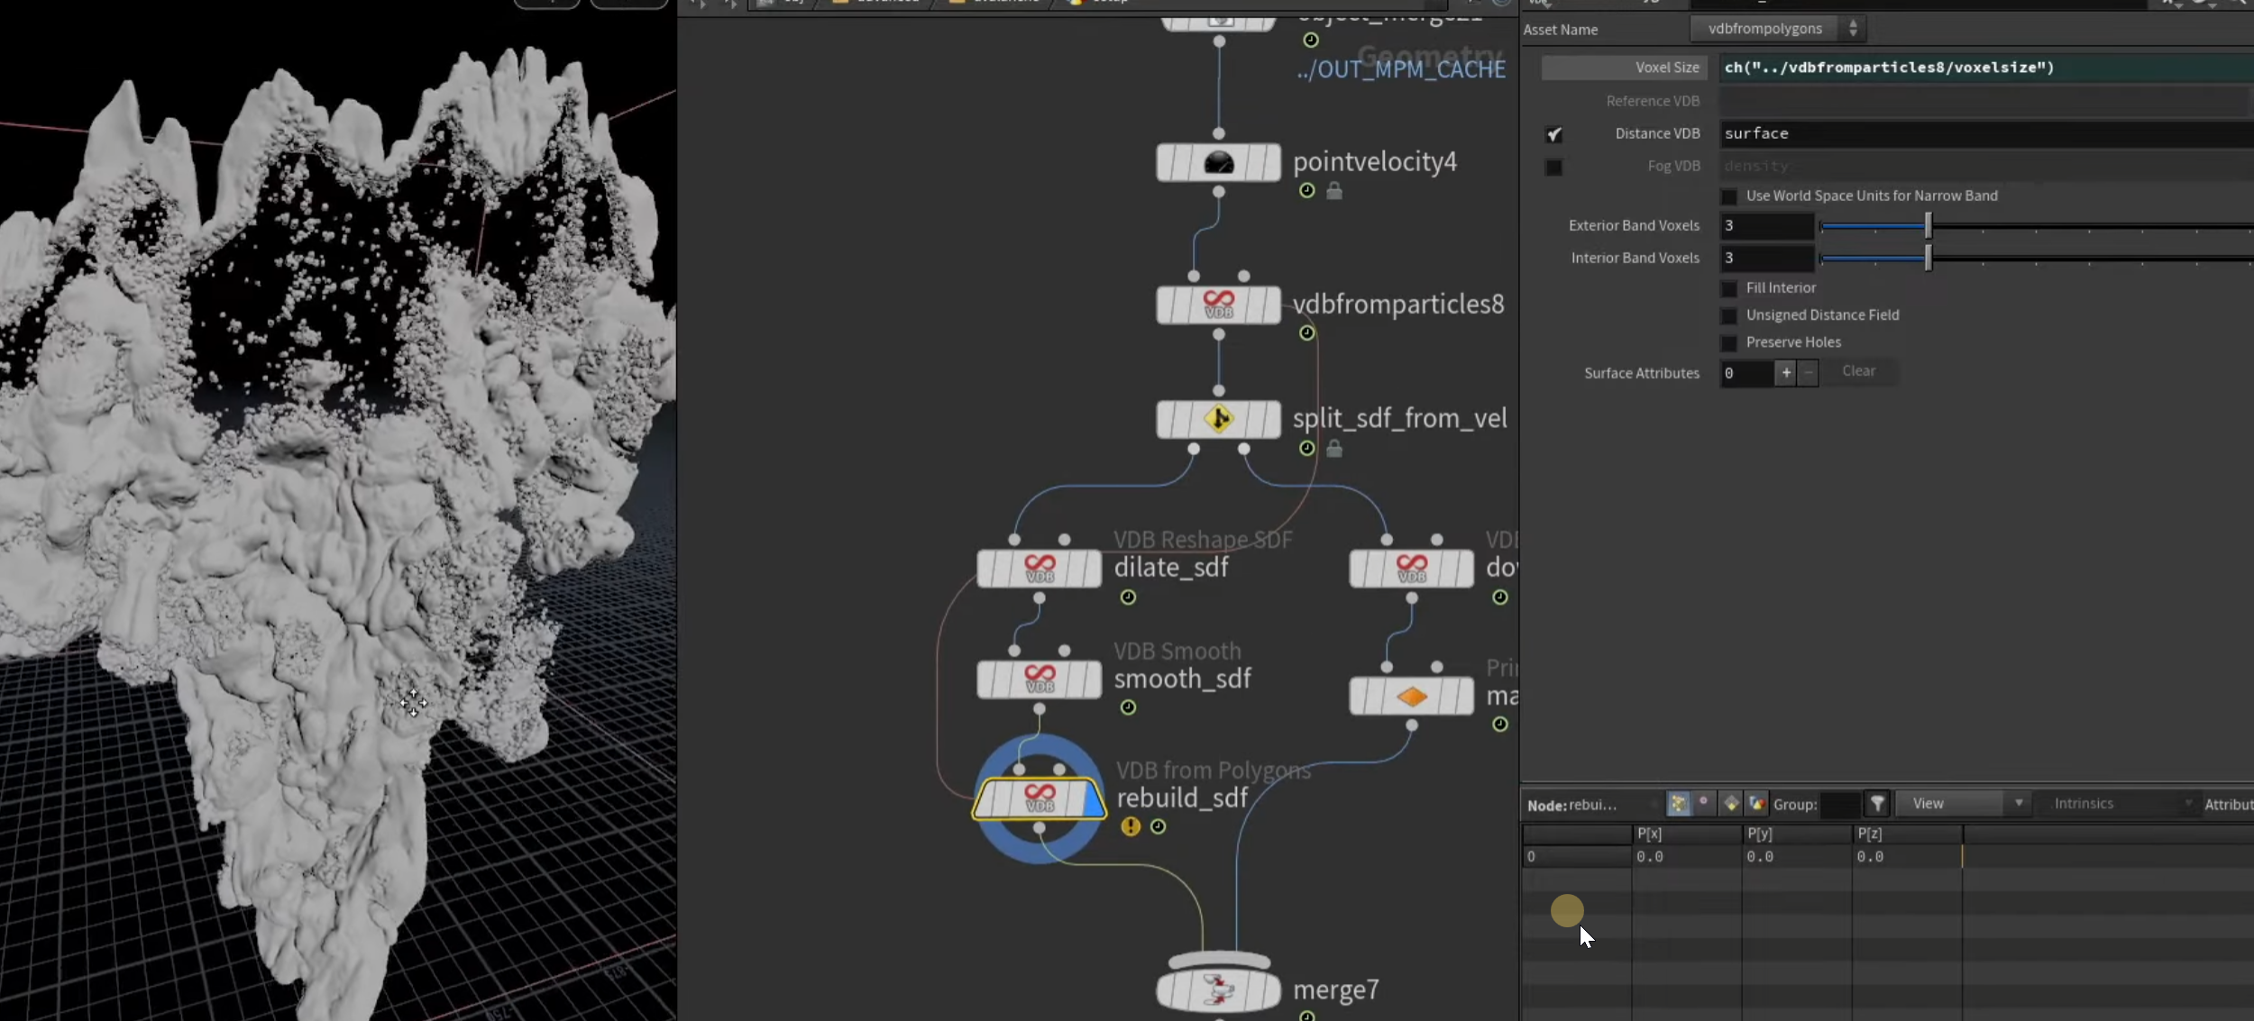Enable the Fill Interior checkbox
Screen dimensions: 2254x1021
point(1728,288)
